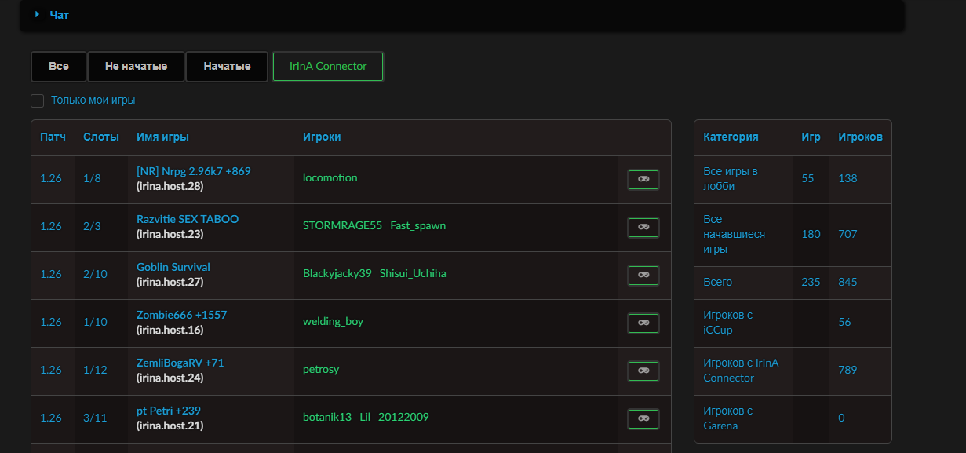Click the Имя игры column header
Screen dimensions: 966x453
tap(162, 137)
